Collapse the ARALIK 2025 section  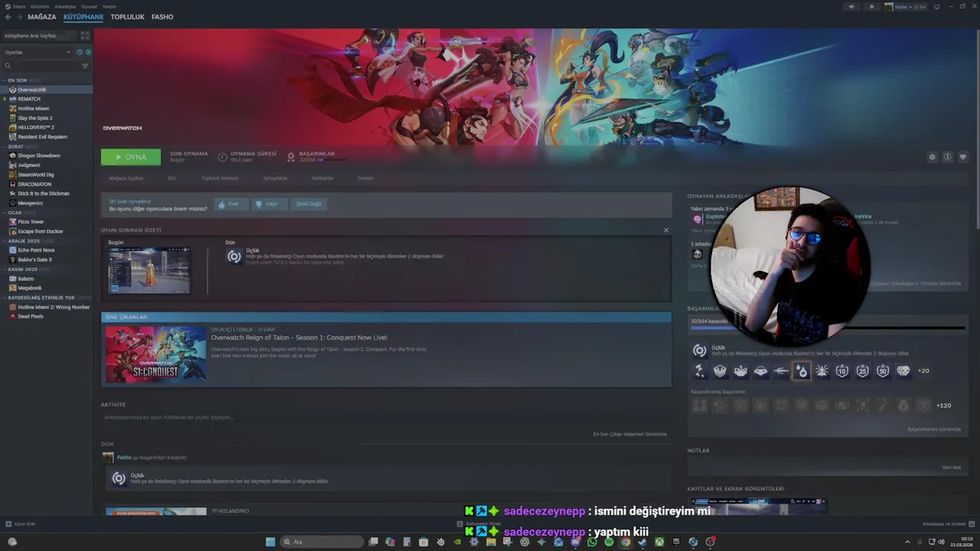click(x=23, y=241)
